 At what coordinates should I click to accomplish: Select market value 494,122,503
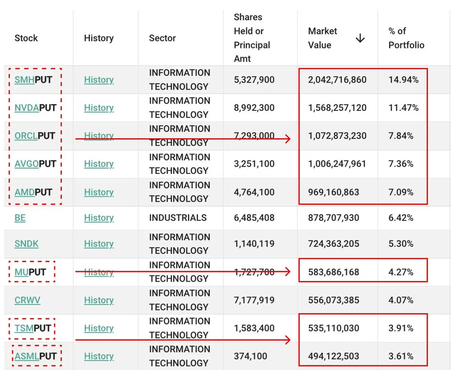tap(334, 356)
